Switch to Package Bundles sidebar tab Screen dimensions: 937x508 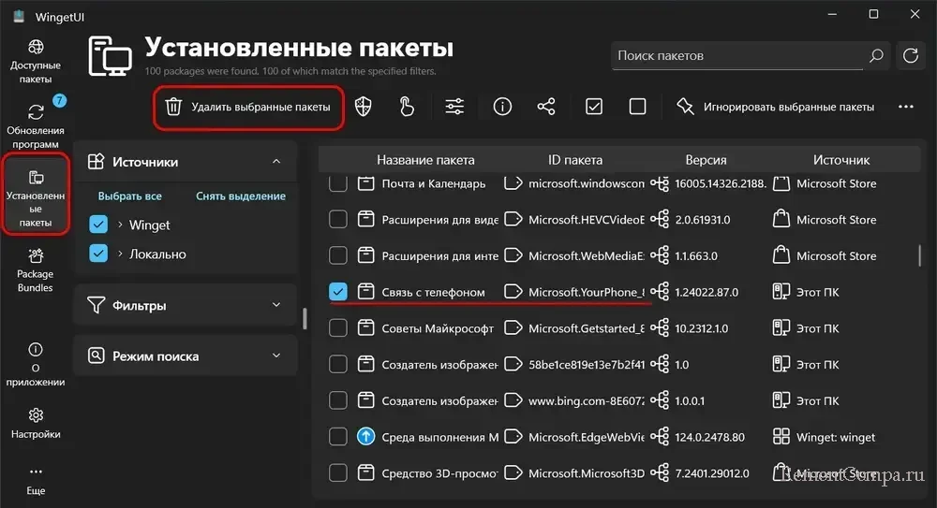tap(36, 269)
